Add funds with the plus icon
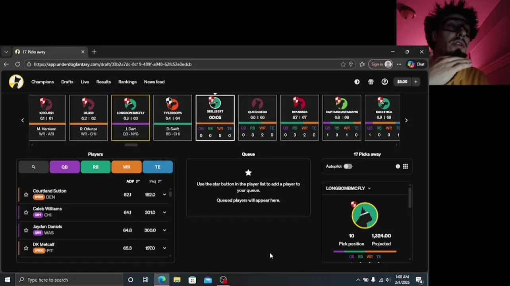Image resolution: width=510 pixels, height=286 pixels. (415, 82)
